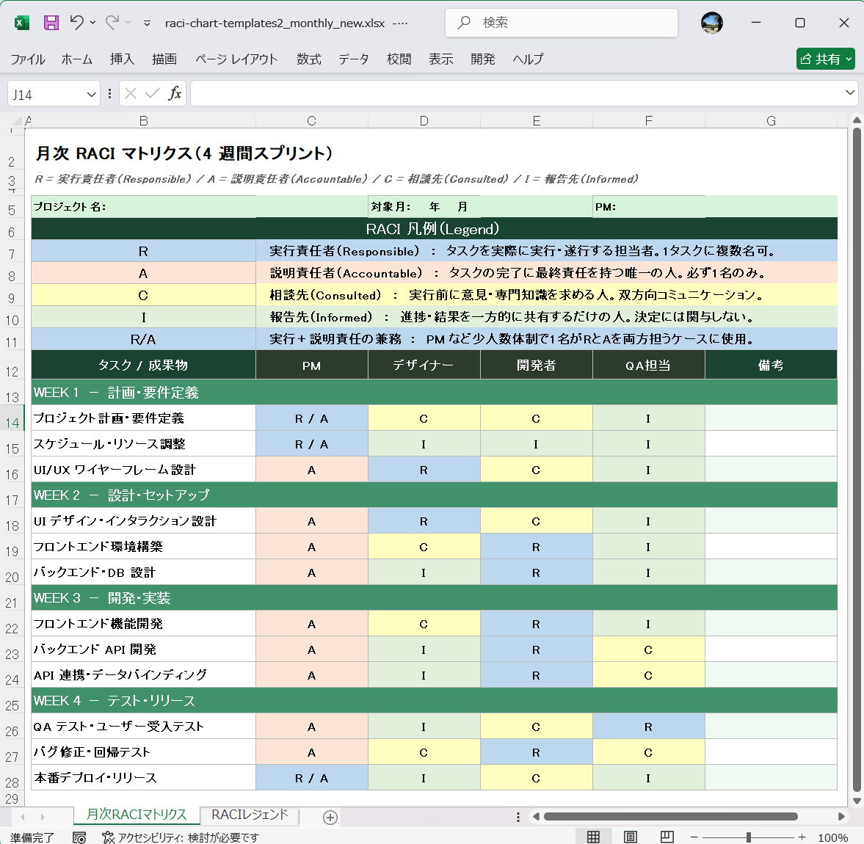Select the designer R cell for UI/UX ワイヤーフレーム設計
The image size is (864, 844).
[424, 470]
